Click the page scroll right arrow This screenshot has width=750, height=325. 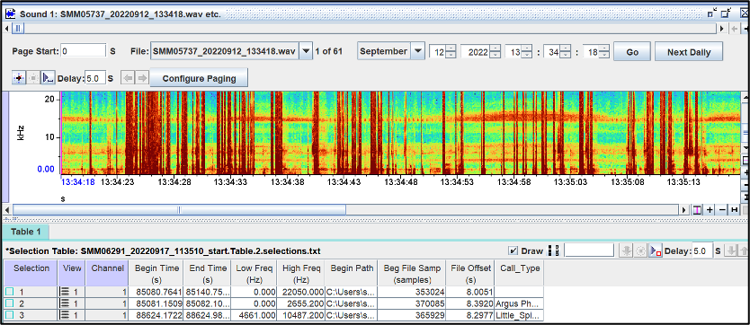(x=722, y=29)
